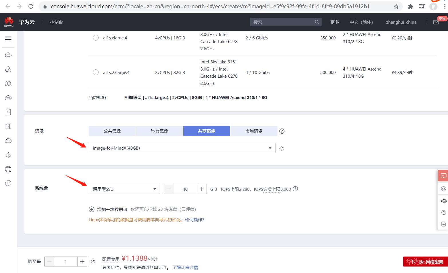Click the 4vCPUs | 16GiB cell
The width and height of the screenshot is (448, 273).
(x=170, y=38)
